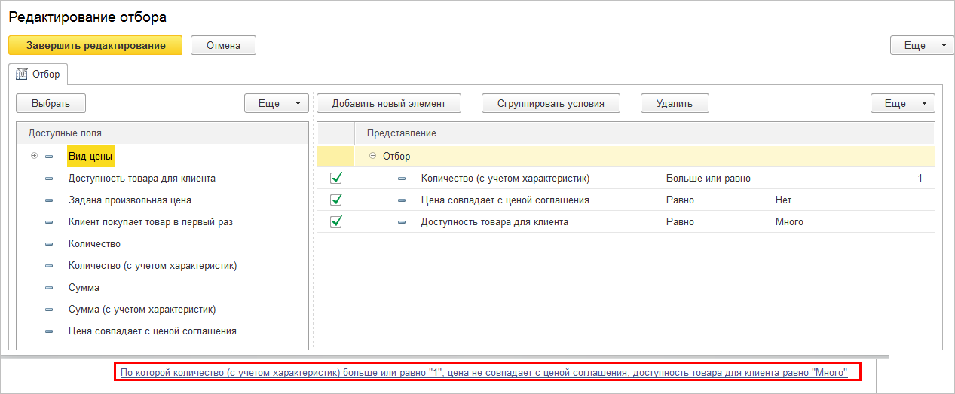The height and width of the screenshot is (394, 955).
Task: Click Добавить новый элемент button
Action: [388, 103]
